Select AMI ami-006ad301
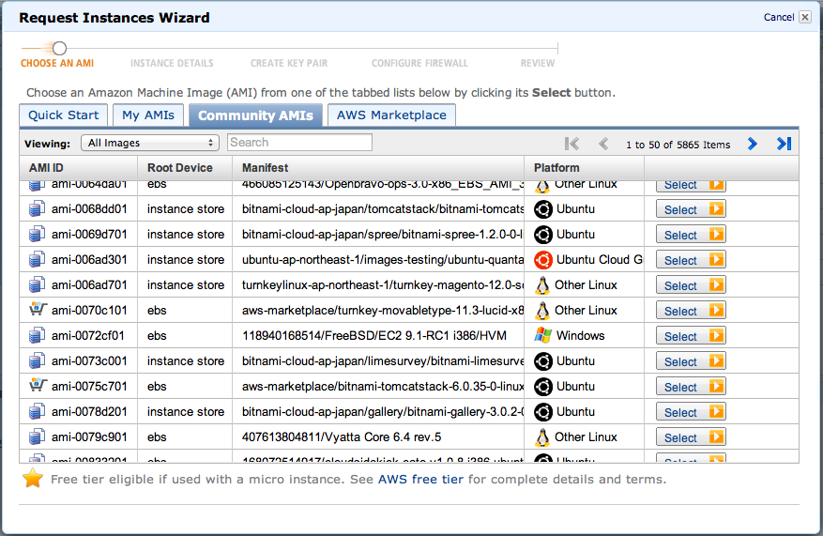 (x=691, y=259)
